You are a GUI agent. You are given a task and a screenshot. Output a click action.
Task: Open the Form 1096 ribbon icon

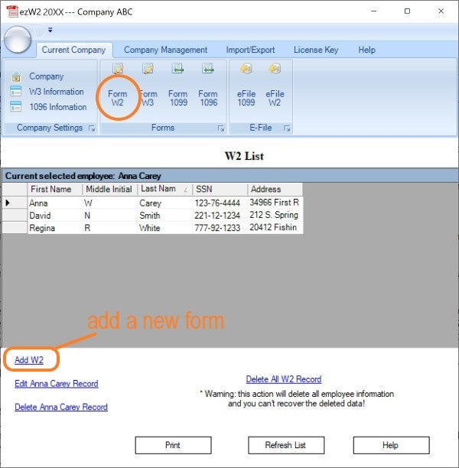[208, 69]
